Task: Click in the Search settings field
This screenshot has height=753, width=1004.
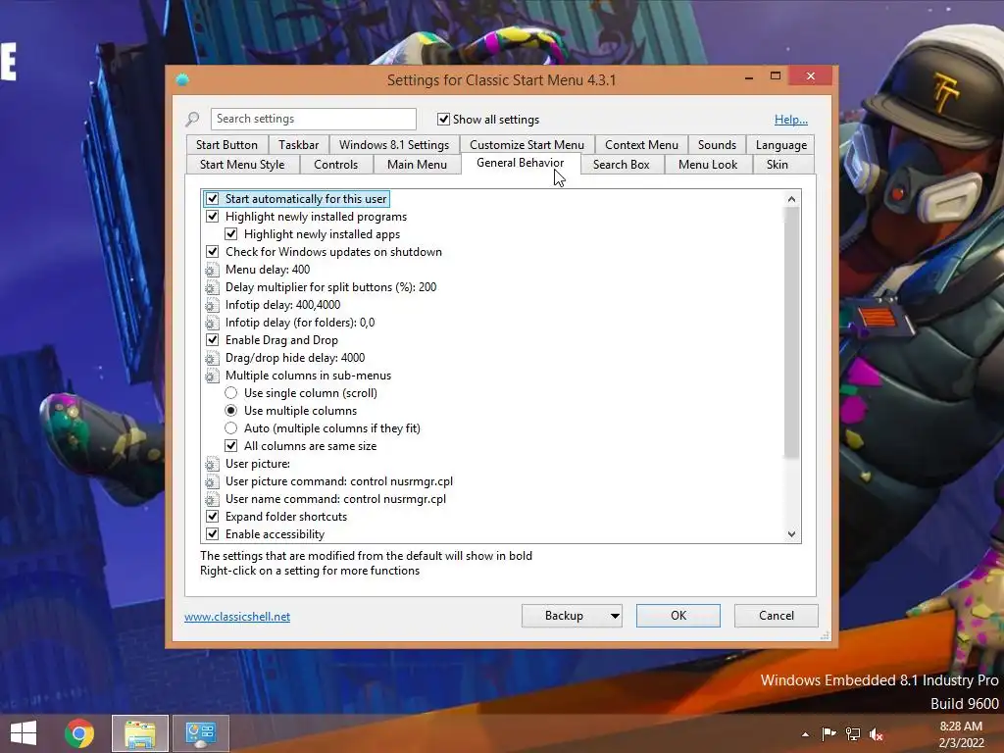Action: pos(313,119)
